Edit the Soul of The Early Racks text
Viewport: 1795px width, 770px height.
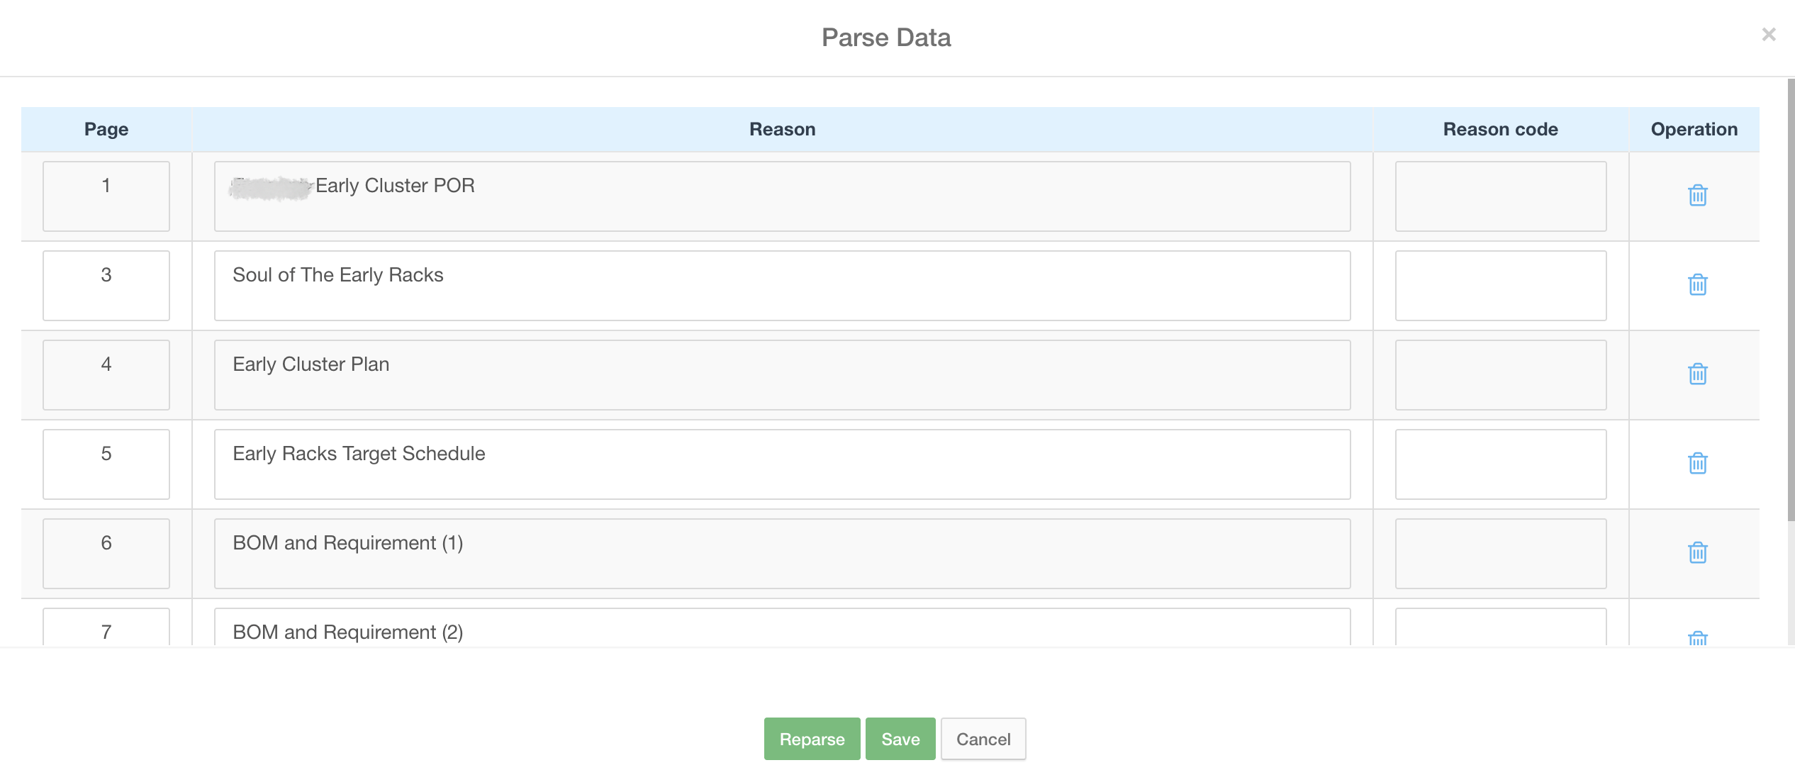click(x=782, y=285)
